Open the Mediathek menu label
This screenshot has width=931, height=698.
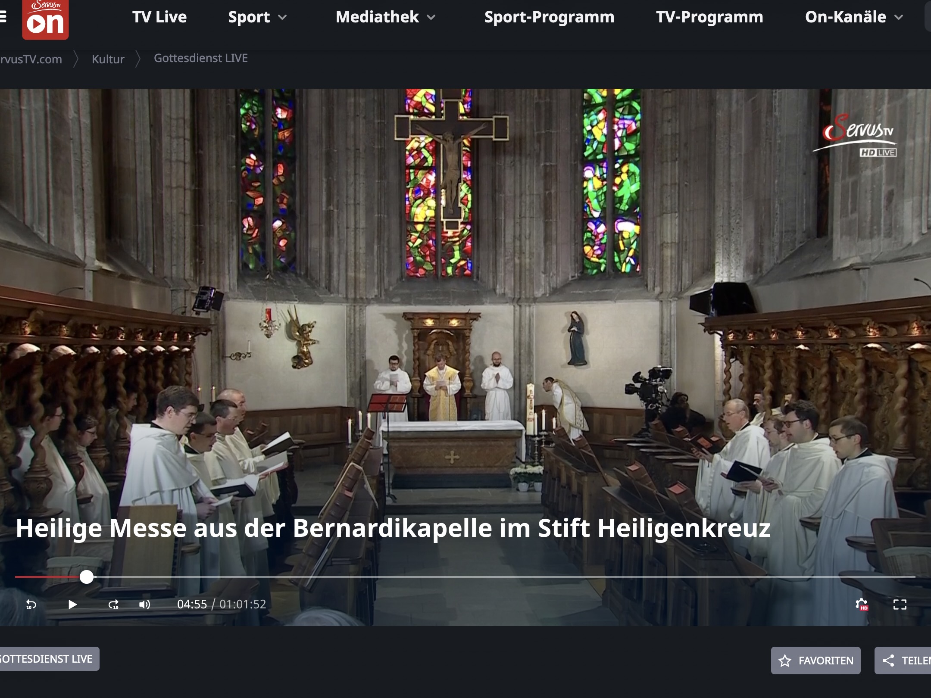tap(377, 17)
